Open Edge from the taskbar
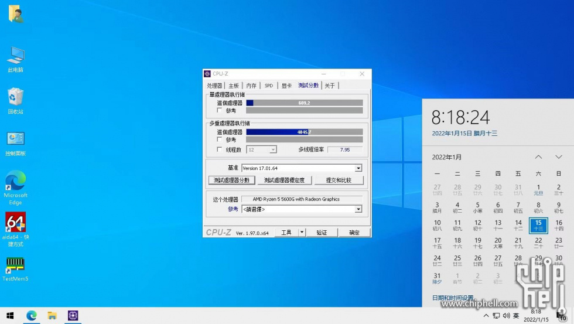The image size is (574, 324). tap(32, 316)
